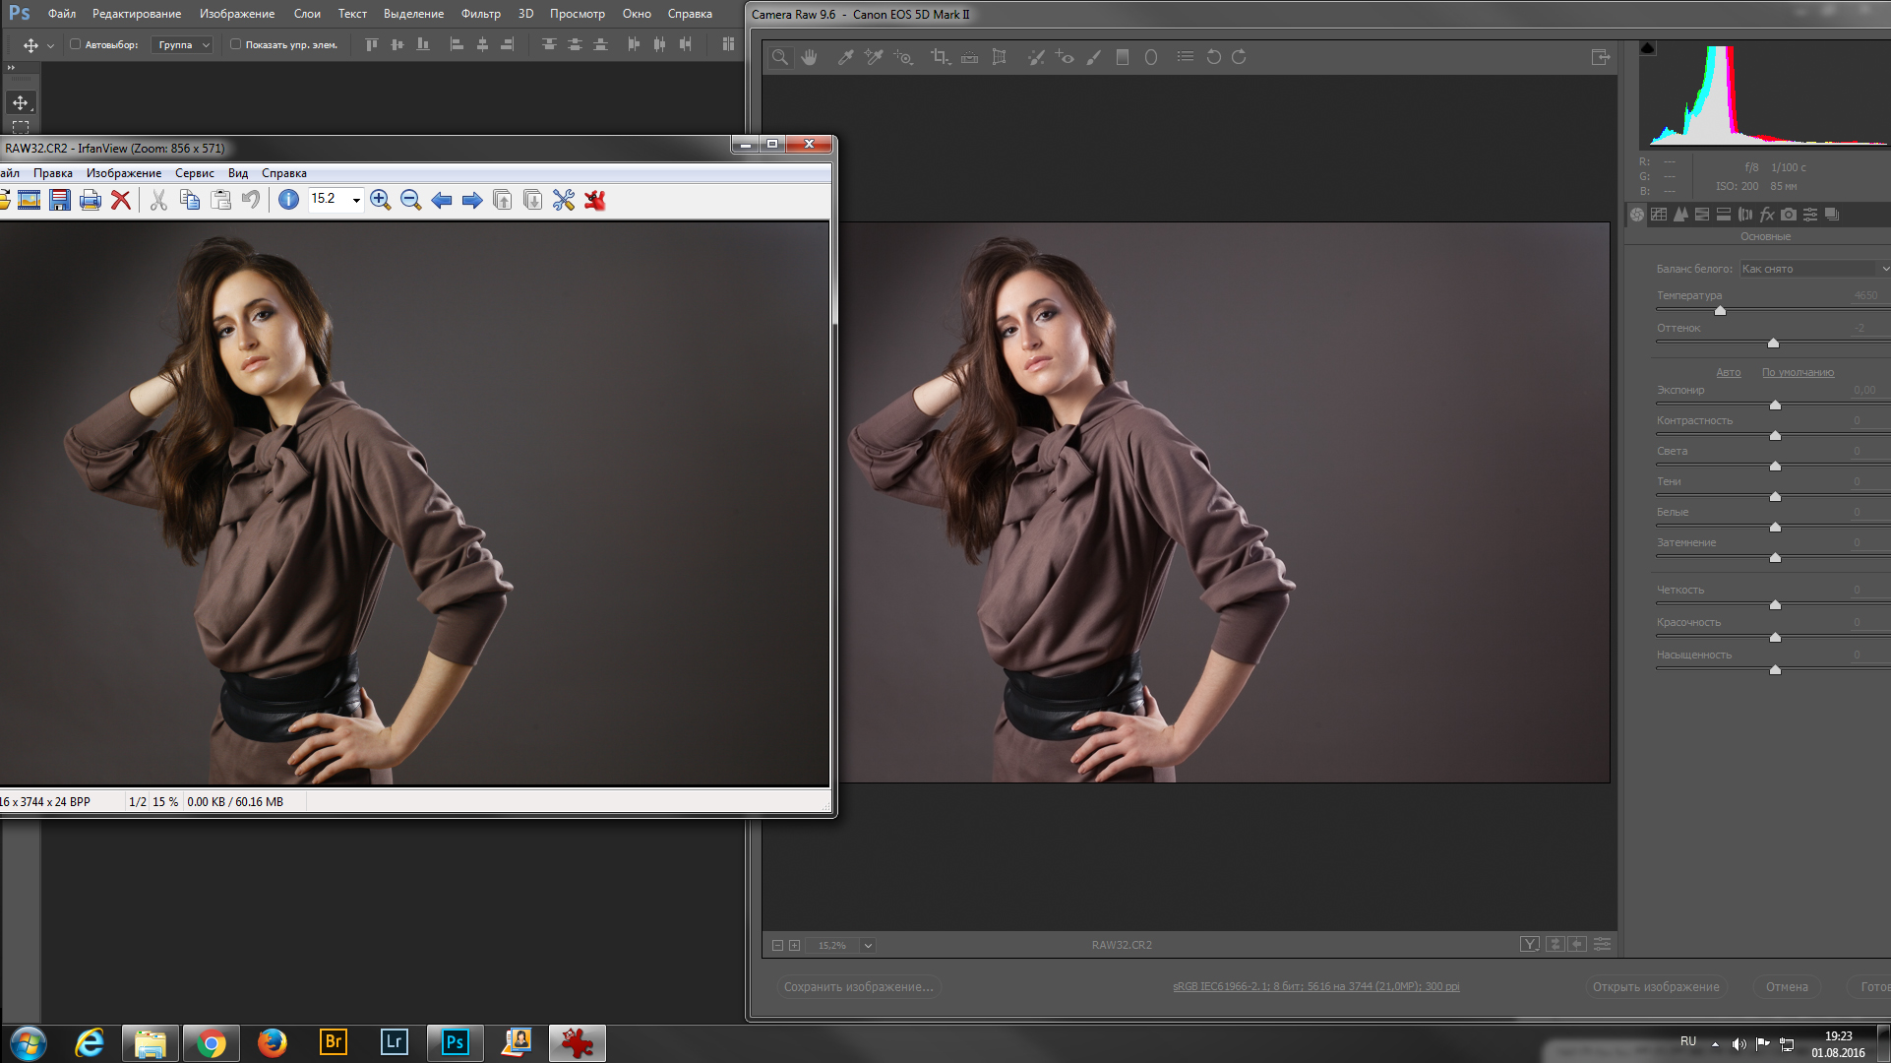The height and width of the screenshot is (1063, 1891).
Task: Click IrfanView zoom in magnifier
Action: point(380,200)
